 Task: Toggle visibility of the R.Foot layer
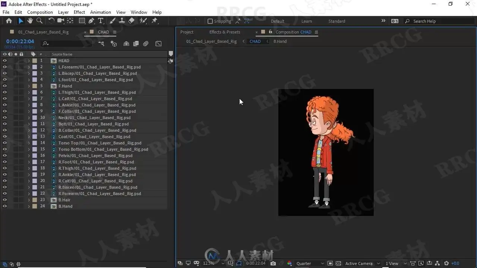(4, 162)
